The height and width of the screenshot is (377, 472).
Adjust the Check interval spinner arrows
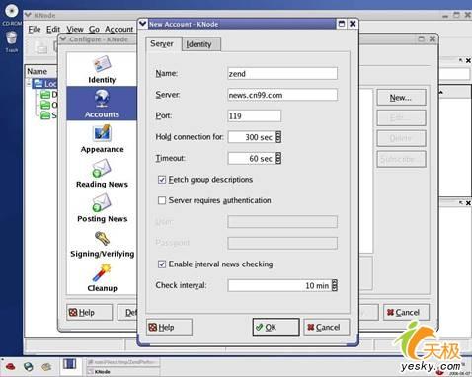335,285
